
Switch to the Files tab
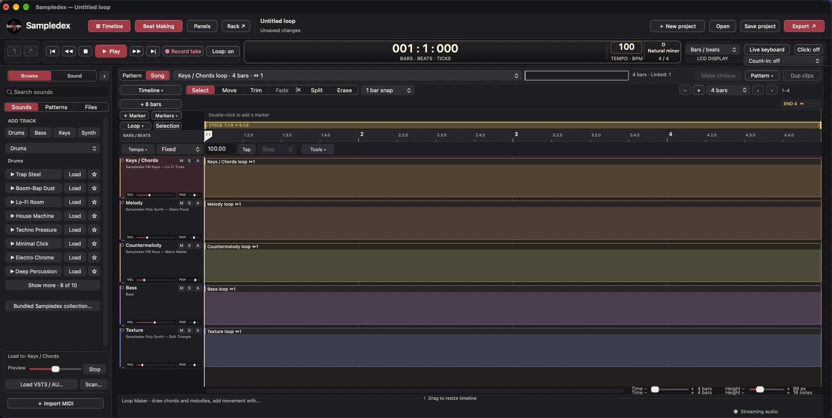pyautogui.click(x=91, y=107)
